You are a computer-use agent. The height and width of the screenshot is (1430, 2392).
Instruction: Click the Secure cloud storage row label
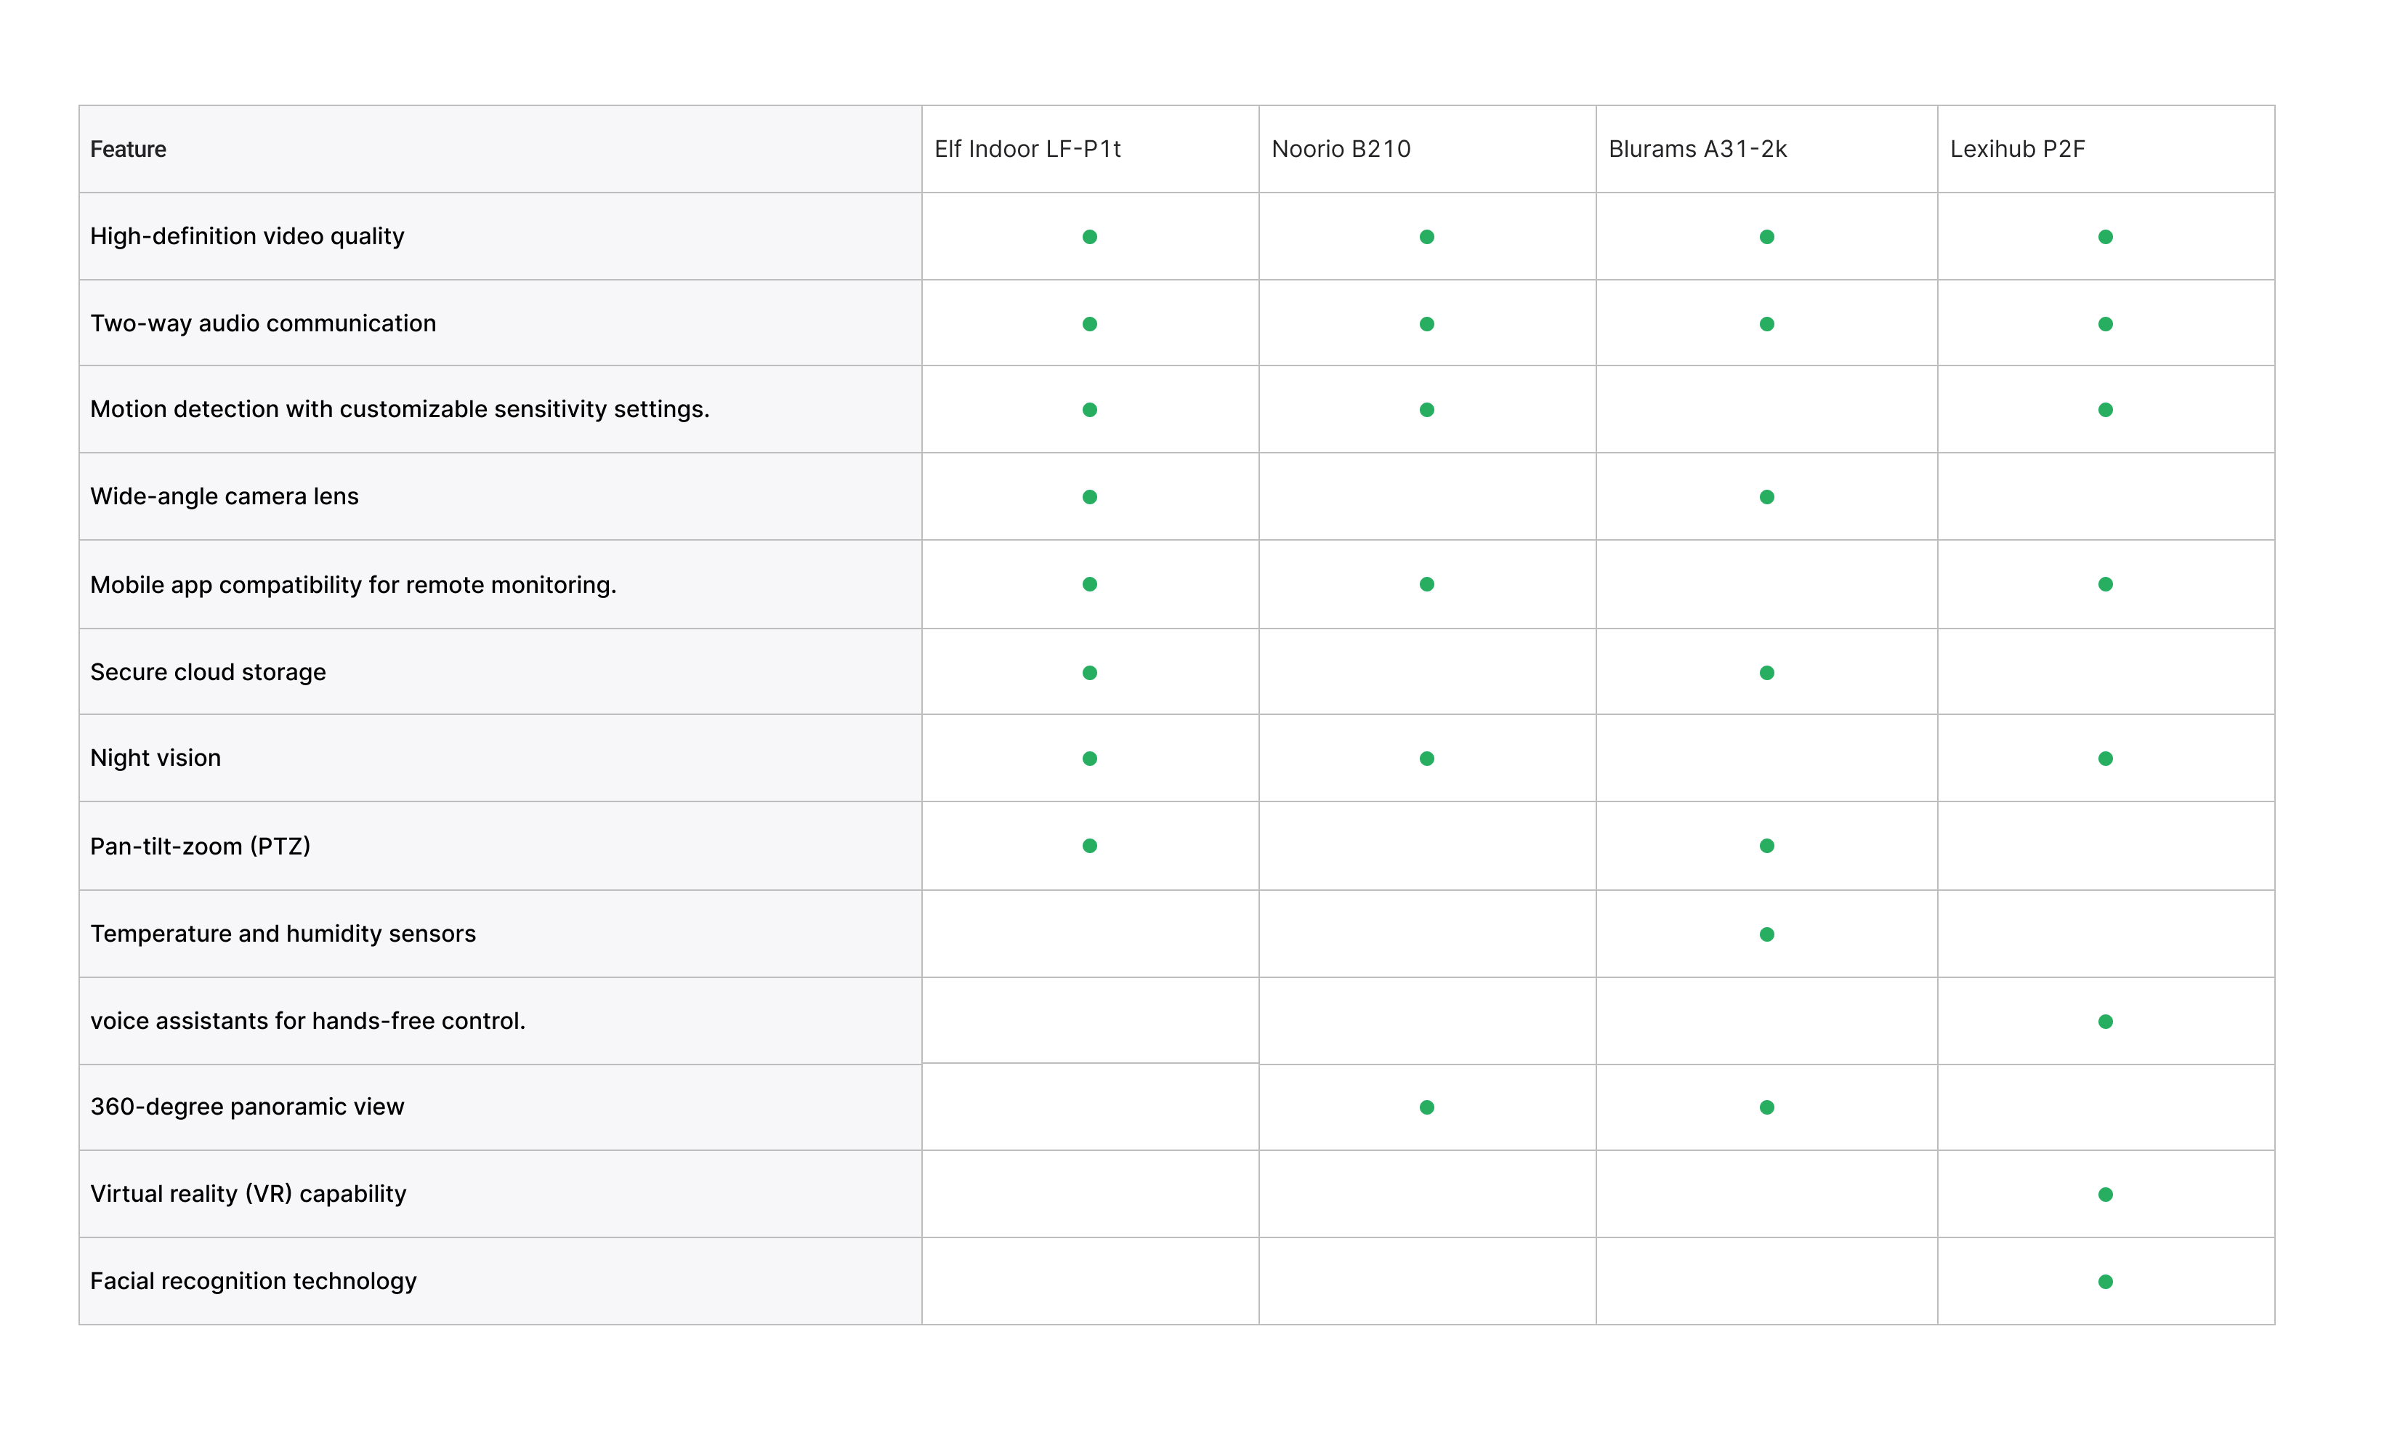[208, 671]
